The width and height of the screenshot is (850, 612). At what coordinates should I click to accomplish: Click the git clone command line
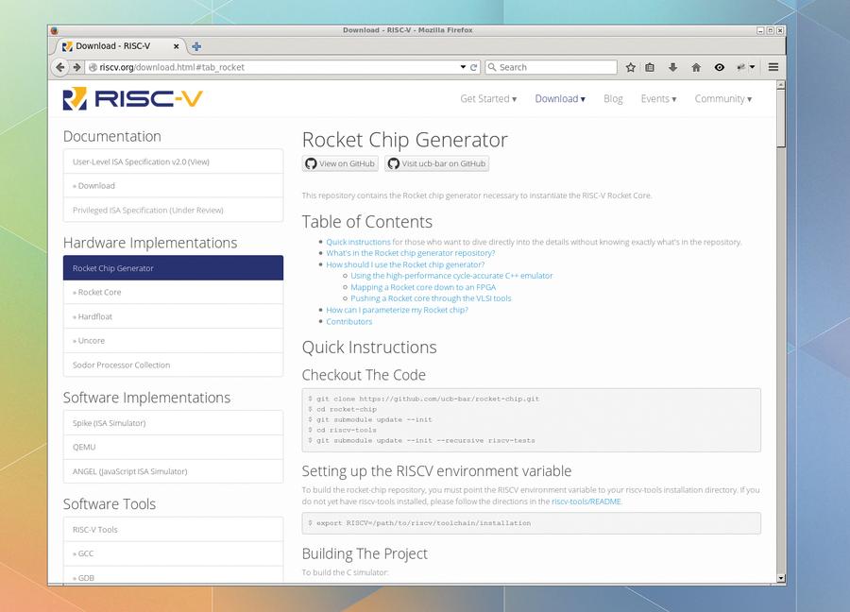[x=424, y=399]
